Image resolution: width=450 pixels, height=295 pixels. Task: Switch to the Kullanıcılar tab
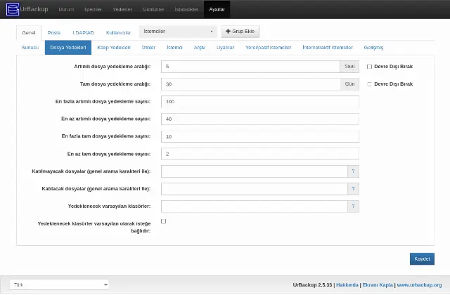119,33
